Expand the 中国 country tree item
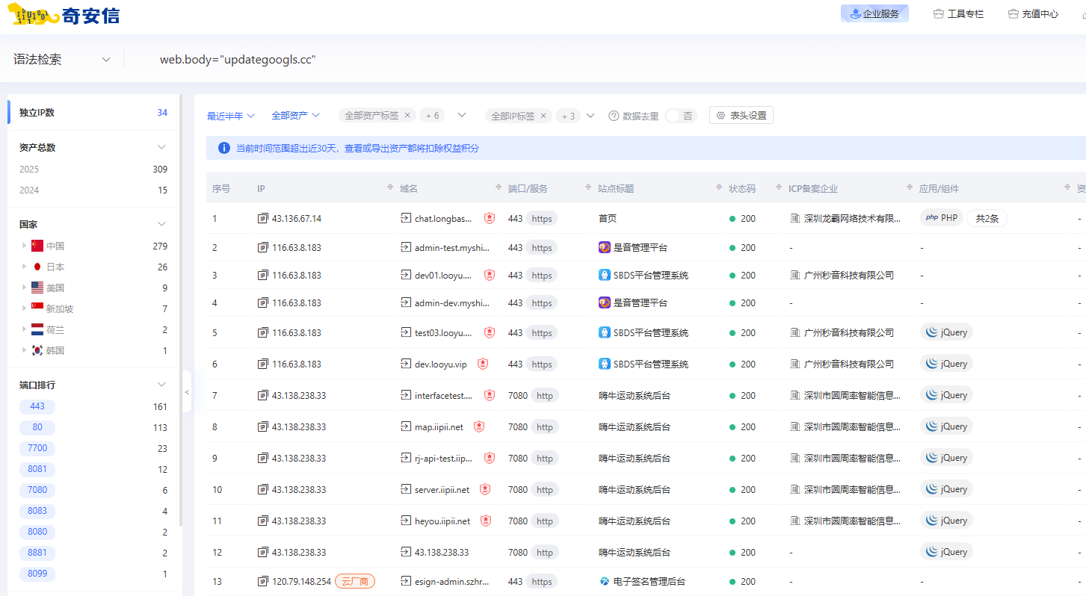 (x=25, y=246)
